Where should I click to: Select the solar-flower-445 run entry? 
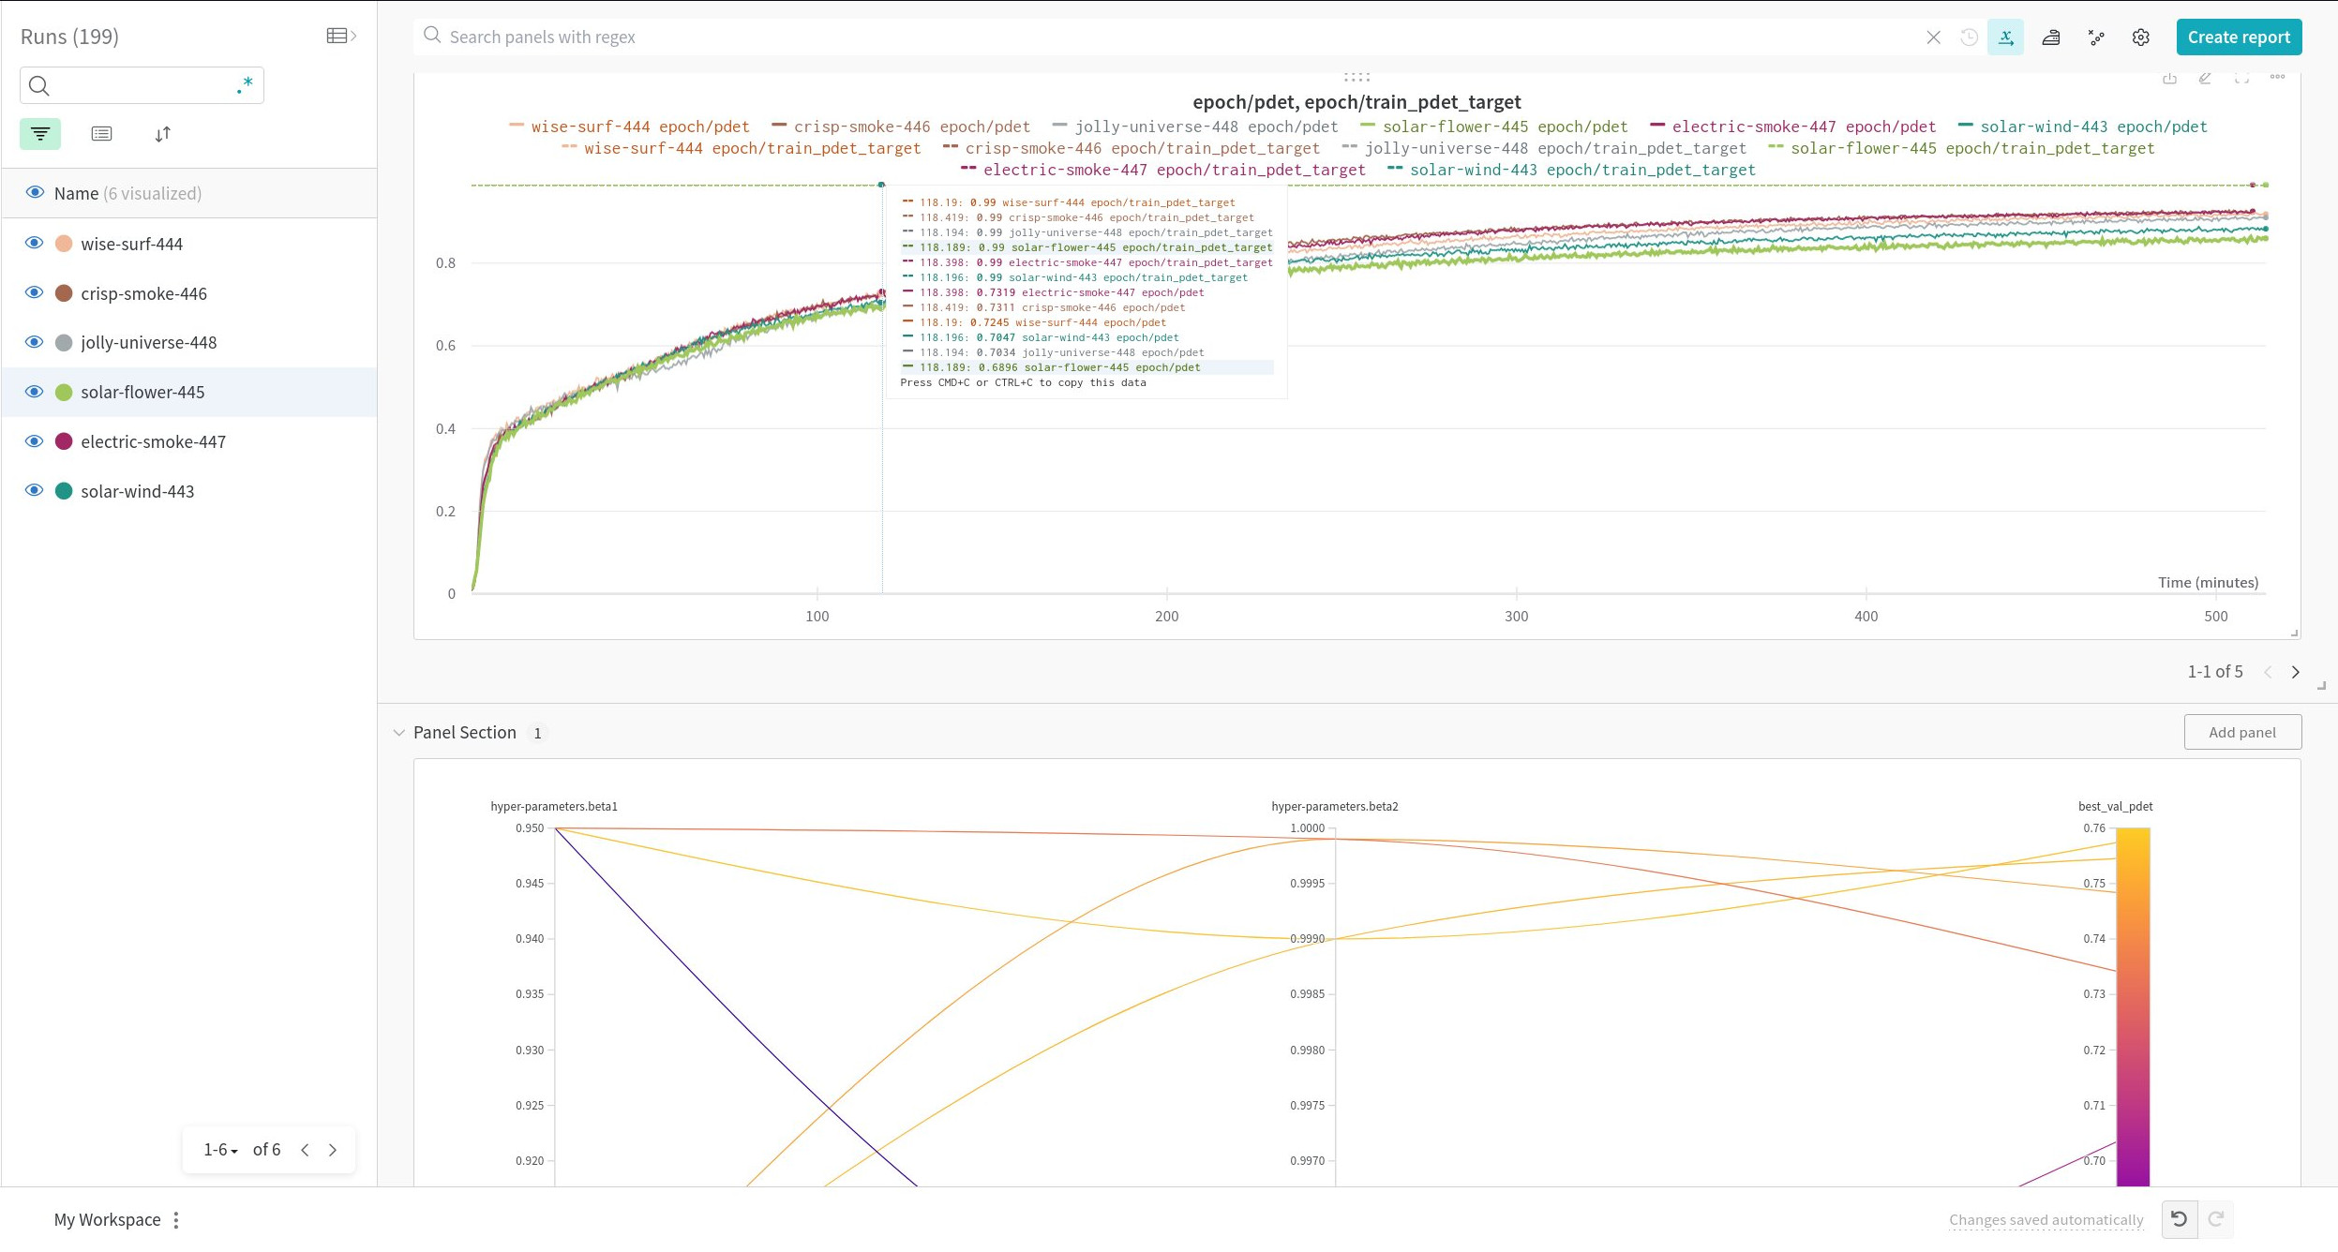pos(142,392)
